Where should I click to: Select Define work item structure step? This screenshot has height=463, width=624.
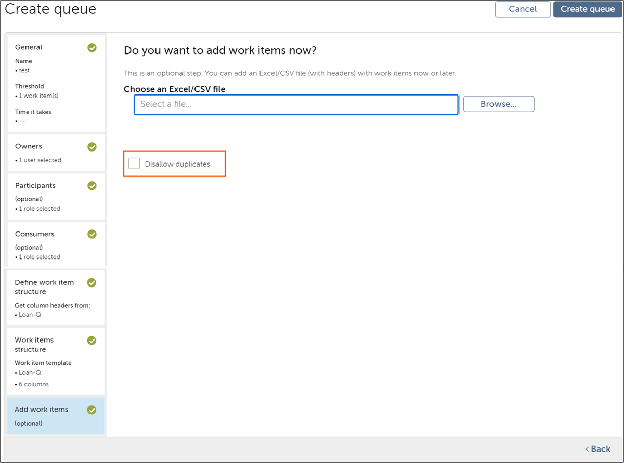56,297
